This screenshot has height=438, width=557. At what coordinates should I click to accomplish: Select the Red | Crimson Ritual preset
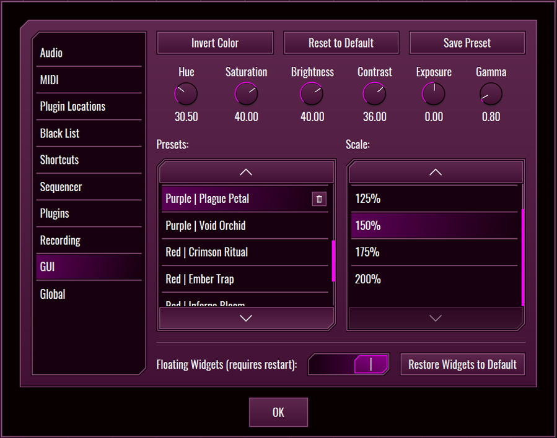click(x=245, y=252)
